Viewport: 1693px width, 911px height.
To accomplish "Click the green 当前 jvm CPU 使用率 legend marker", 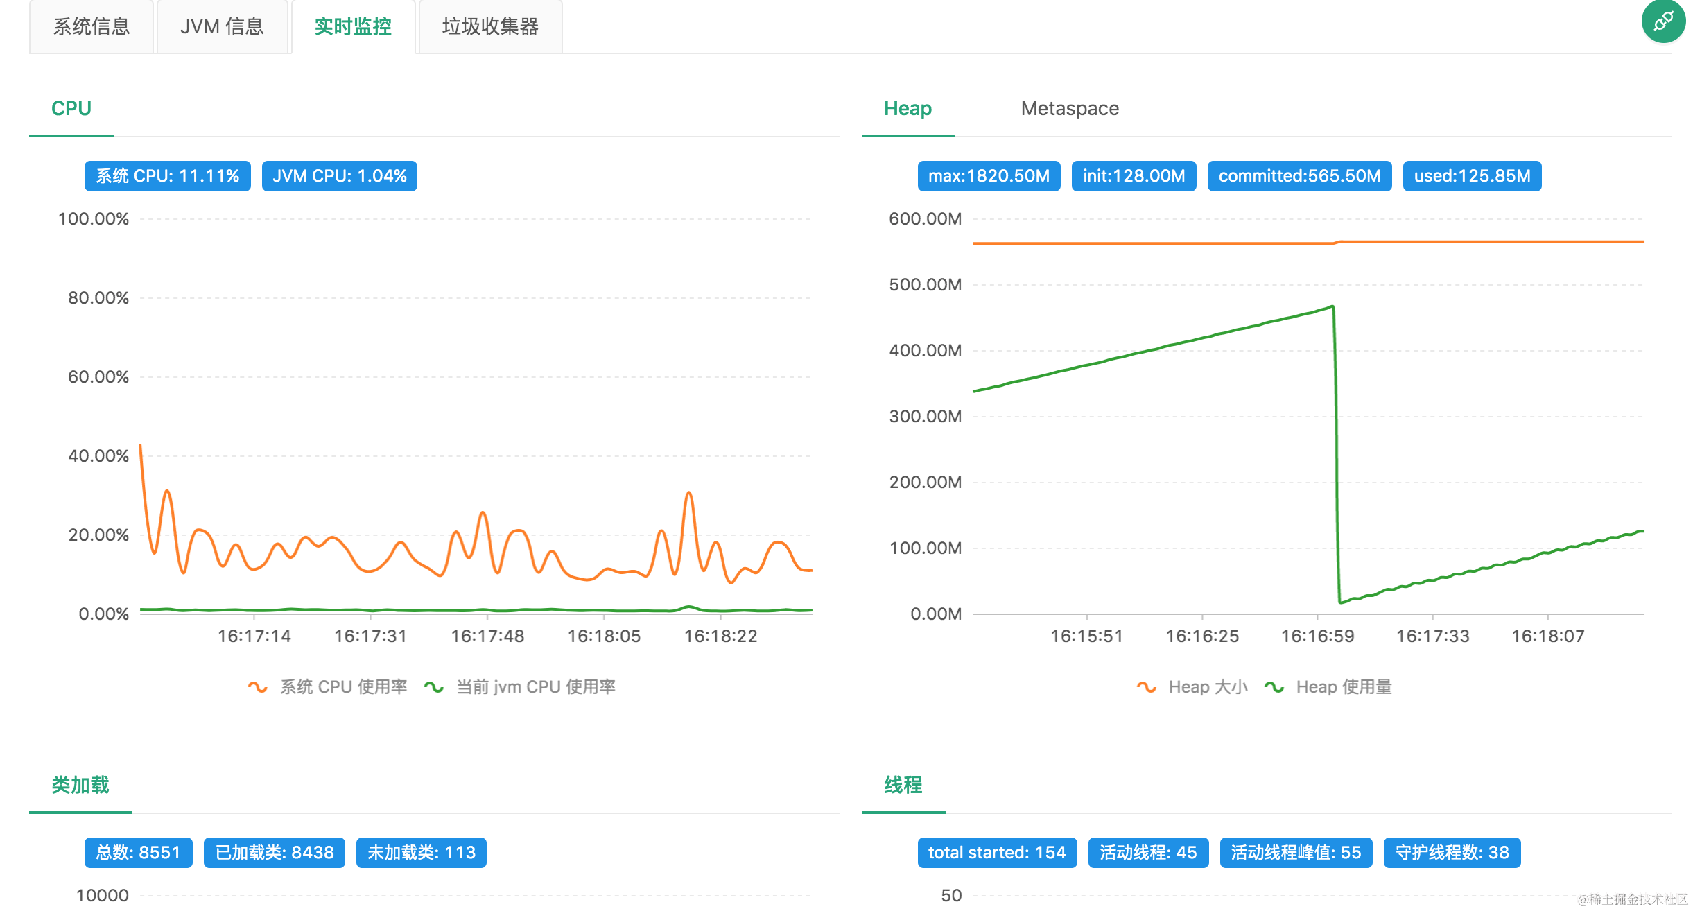I will (433, 686).
